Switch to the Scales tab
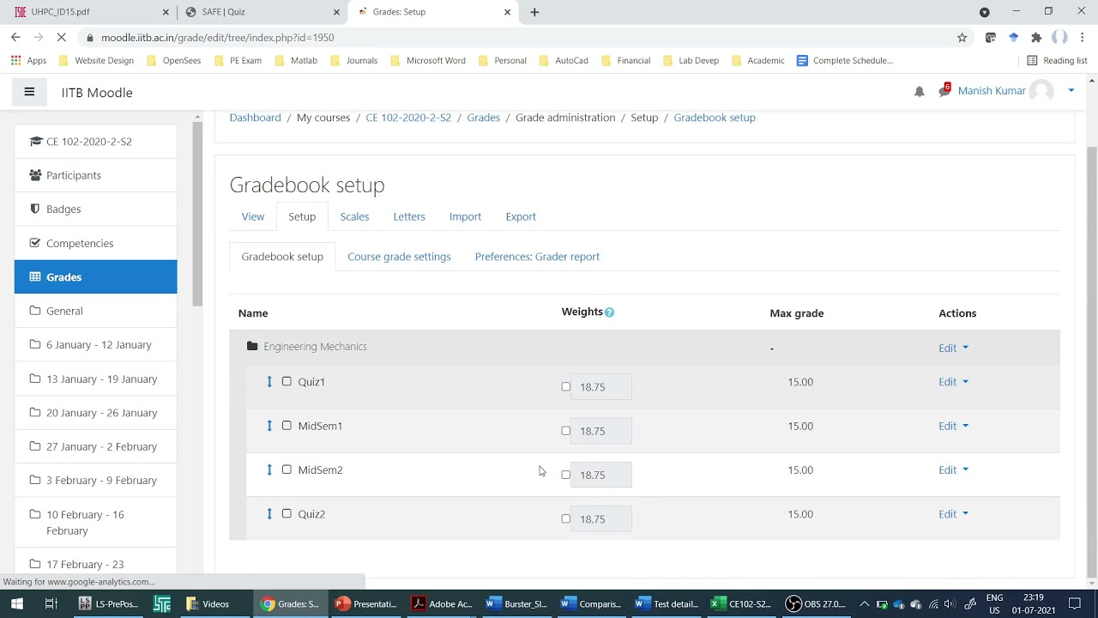The width and height of the screenshot is (1098, 618). (x=354, y=216)
